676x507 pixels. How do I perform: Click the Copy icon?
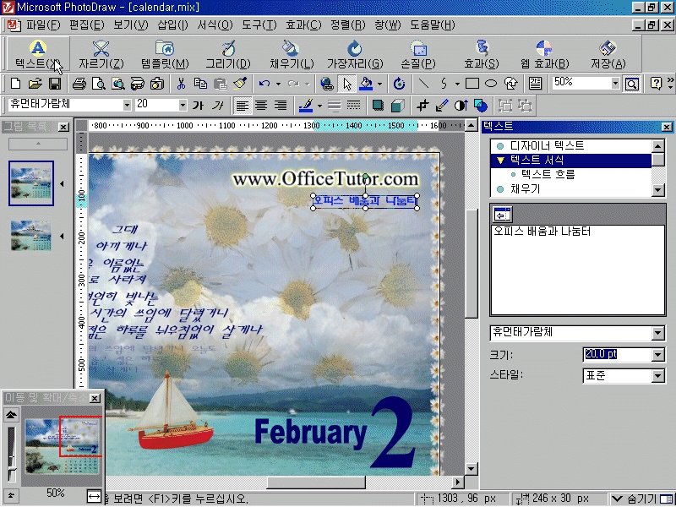point(200,84)
